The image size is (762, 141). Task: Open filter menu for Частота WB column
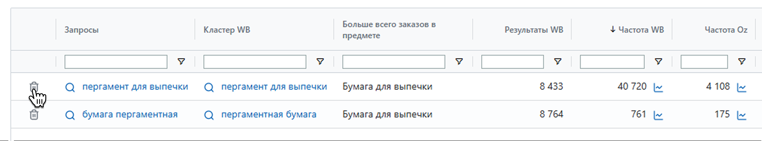click(658, 61)
